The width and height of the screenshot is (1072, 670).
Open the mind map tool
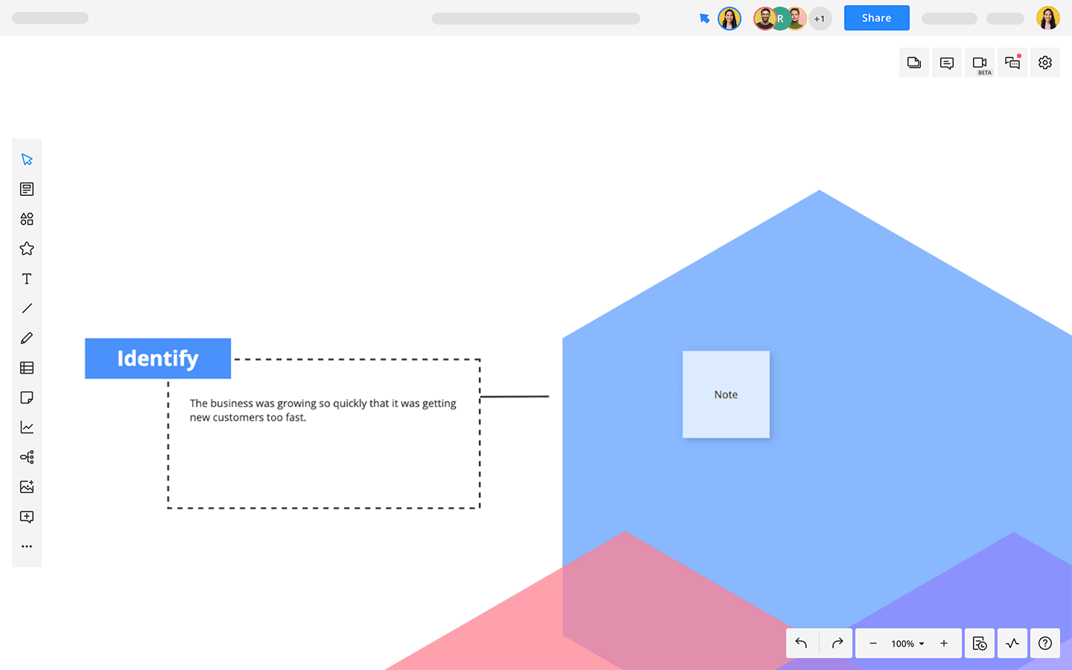[x=27, y=457]
